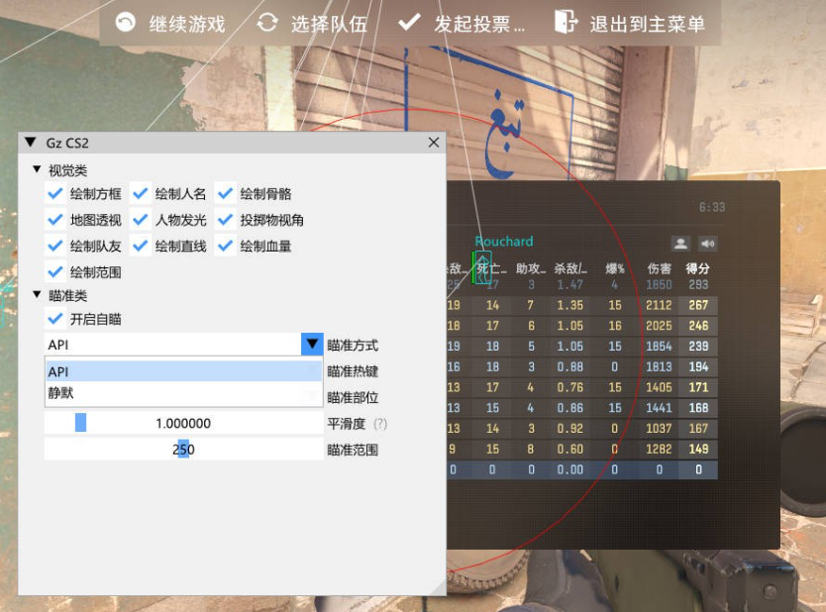
Task: Click the damage value 1864
Action: [659, 346]
